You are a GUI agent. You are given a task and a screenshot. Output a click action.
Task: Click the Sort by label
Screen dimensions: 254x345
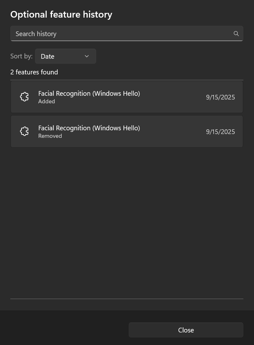click(x=21, y=56)
